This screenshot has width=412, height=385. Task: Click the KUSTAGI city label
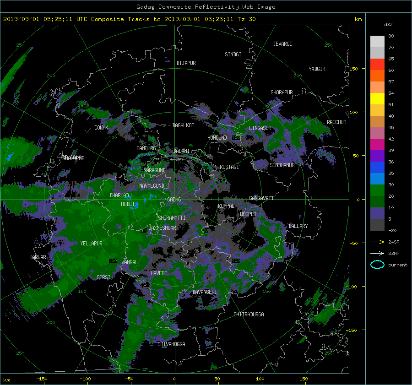[x=229, y=167]
